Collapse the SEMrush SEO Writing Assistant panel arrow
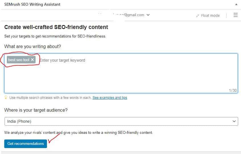Image resolution: width=241 pixels, height=154 pixels. [236, 5]
